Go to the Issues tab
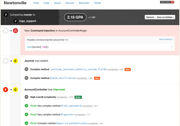This screenshot has height=126, width=180. click(x=57, y=3)
